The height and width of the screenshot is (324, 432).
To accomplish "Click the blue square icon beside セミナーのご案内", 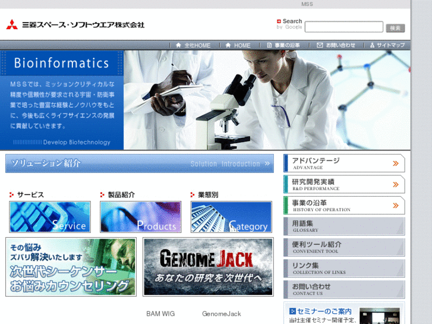I will [x=292, y=312].
